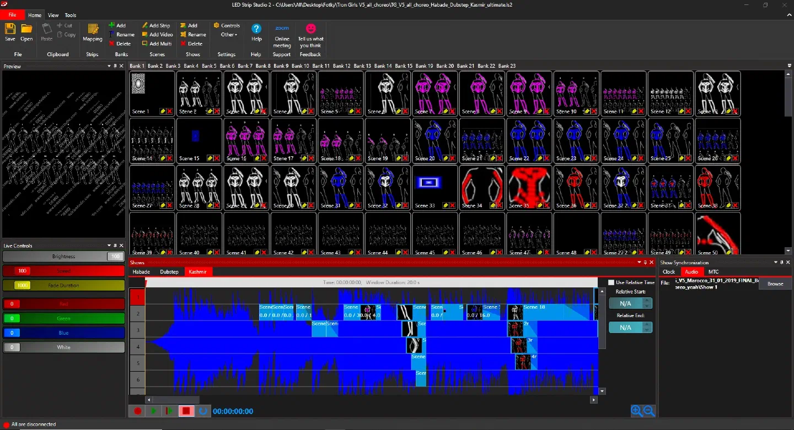The height and width of the screenshot is (430, 794).
Task: Adjust the Brightness slider
Action: point(63,257)
